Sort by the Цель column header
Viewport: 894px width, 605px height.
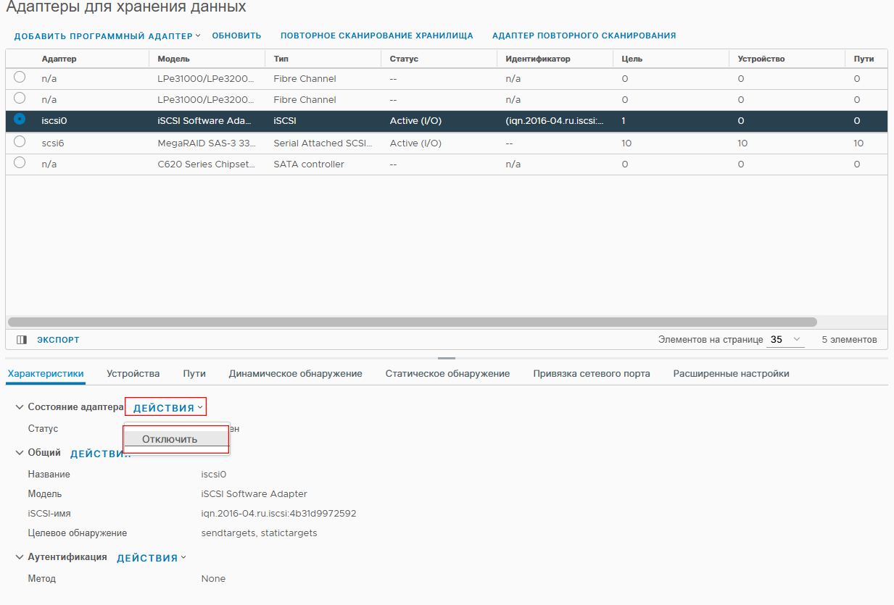click(x=632, y=59)
